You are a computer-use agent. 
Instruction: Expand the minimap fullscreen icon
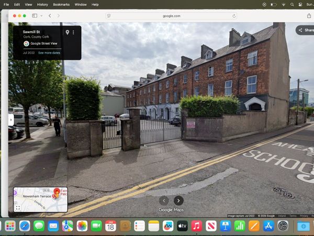coord(18,208)
